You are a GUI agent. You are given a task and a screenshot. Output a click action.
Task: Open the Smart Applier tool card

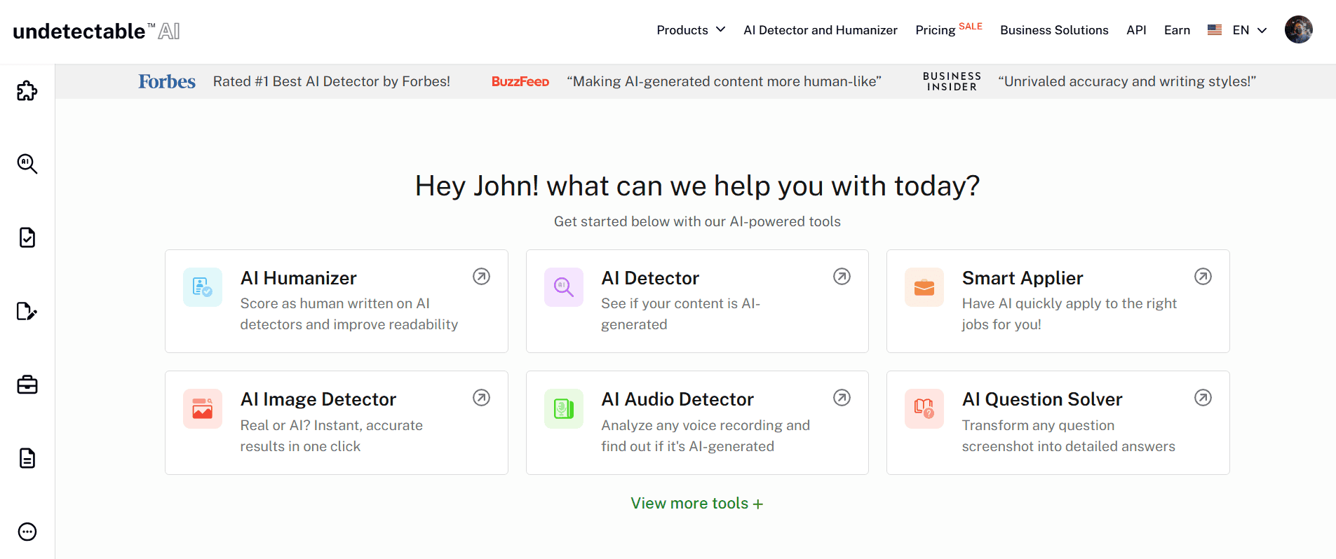tap(1057, 301)
